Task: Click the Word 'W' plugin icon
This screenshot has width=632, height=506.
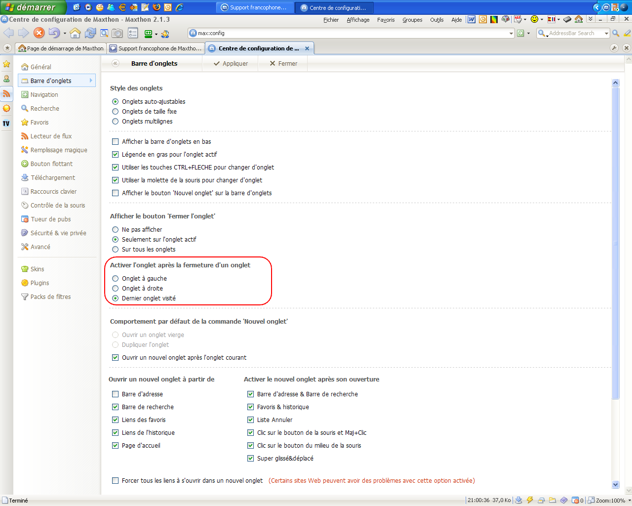Action: tap(472, 19)
